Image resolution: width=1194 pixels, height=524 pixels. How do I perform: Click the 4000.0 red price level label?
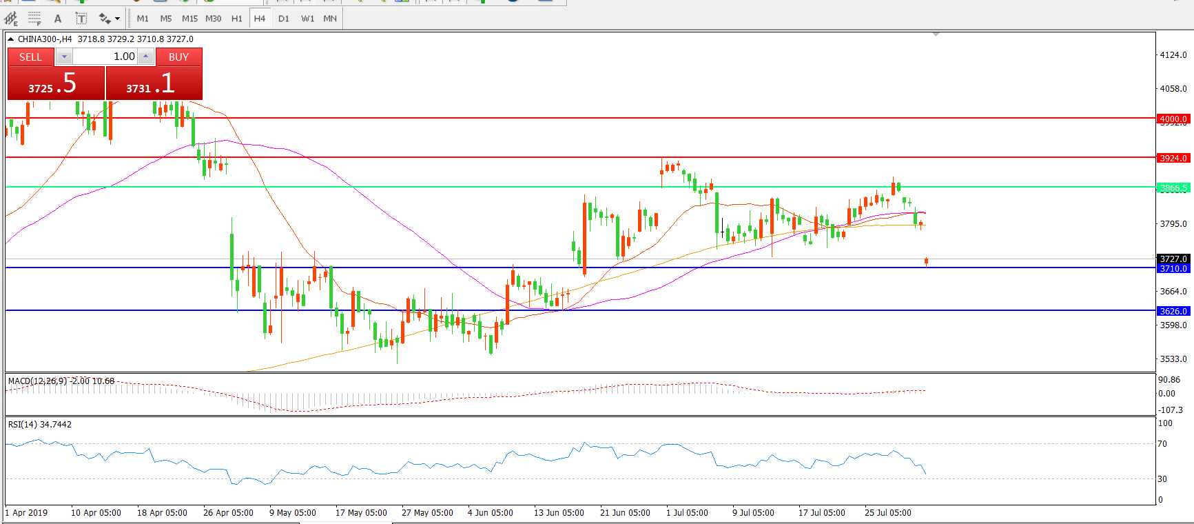click(1173, 119)
